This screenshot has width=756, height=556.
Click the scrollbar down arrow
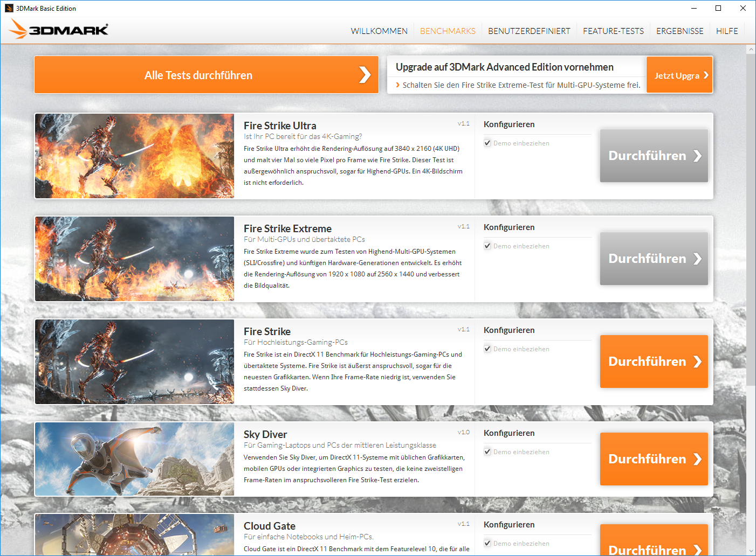pos(751,551)
